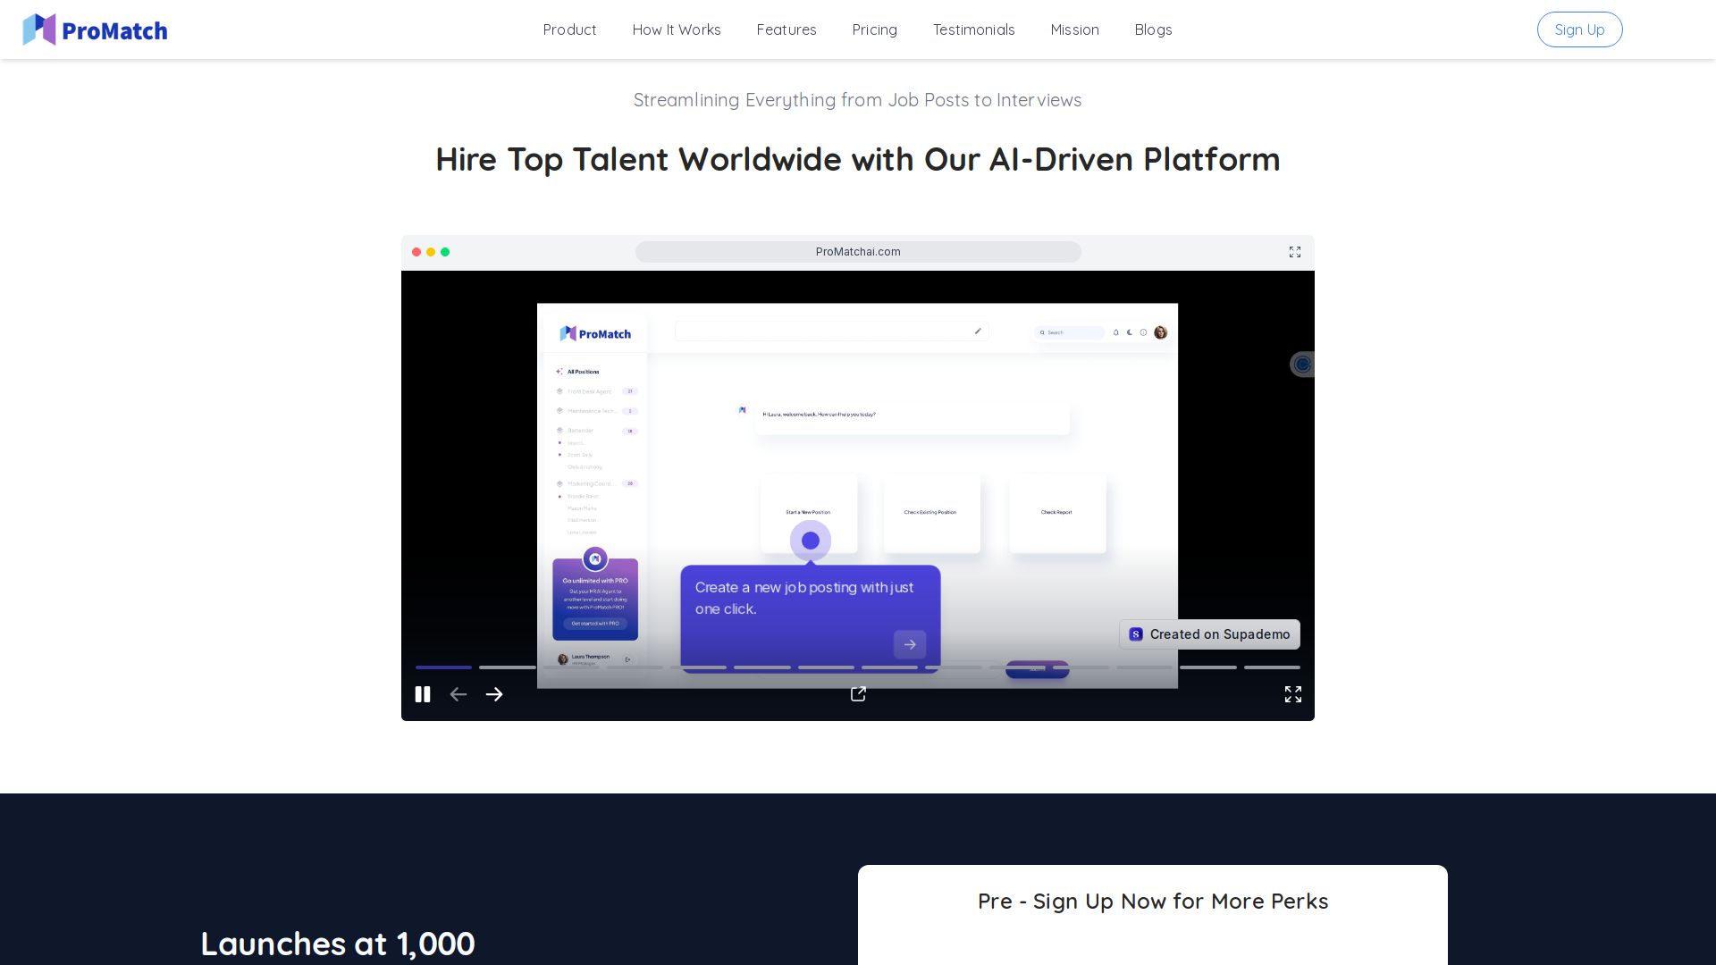Click the pencil edit icon in demo
1716x965 pixels.
click(x=978, y=331)
